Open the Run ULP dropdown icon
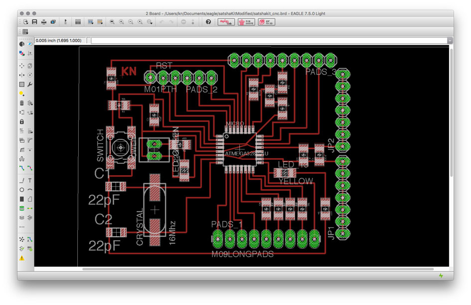The image size is (471, 305). [100, 22]
